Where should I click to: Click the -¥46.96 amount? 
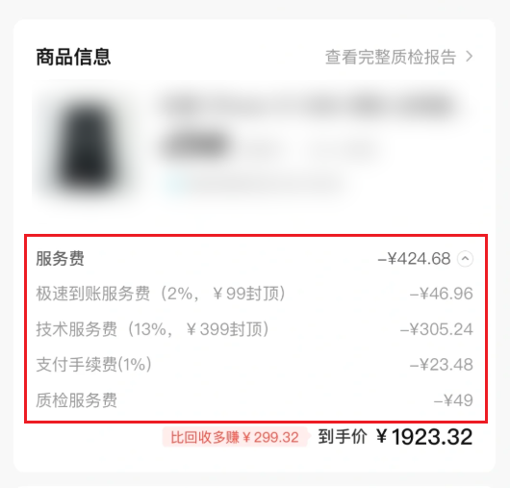pos(441,294)
